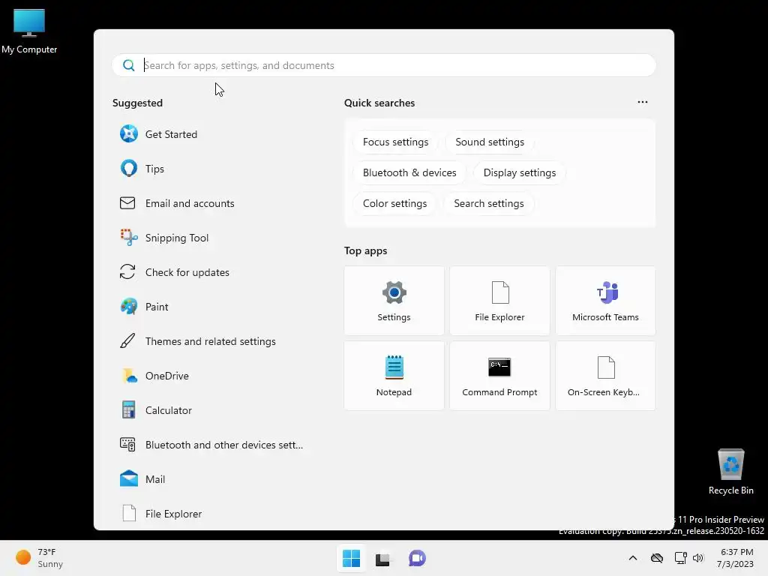Viewport: 768px width, 576px height.
Task: Open Notepad tile in Top apps
Action: click(394, 376)
